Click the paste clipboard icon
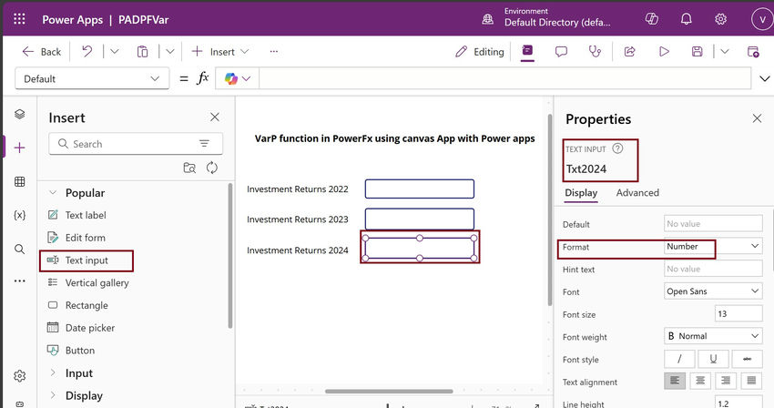 tap(142, 51)
